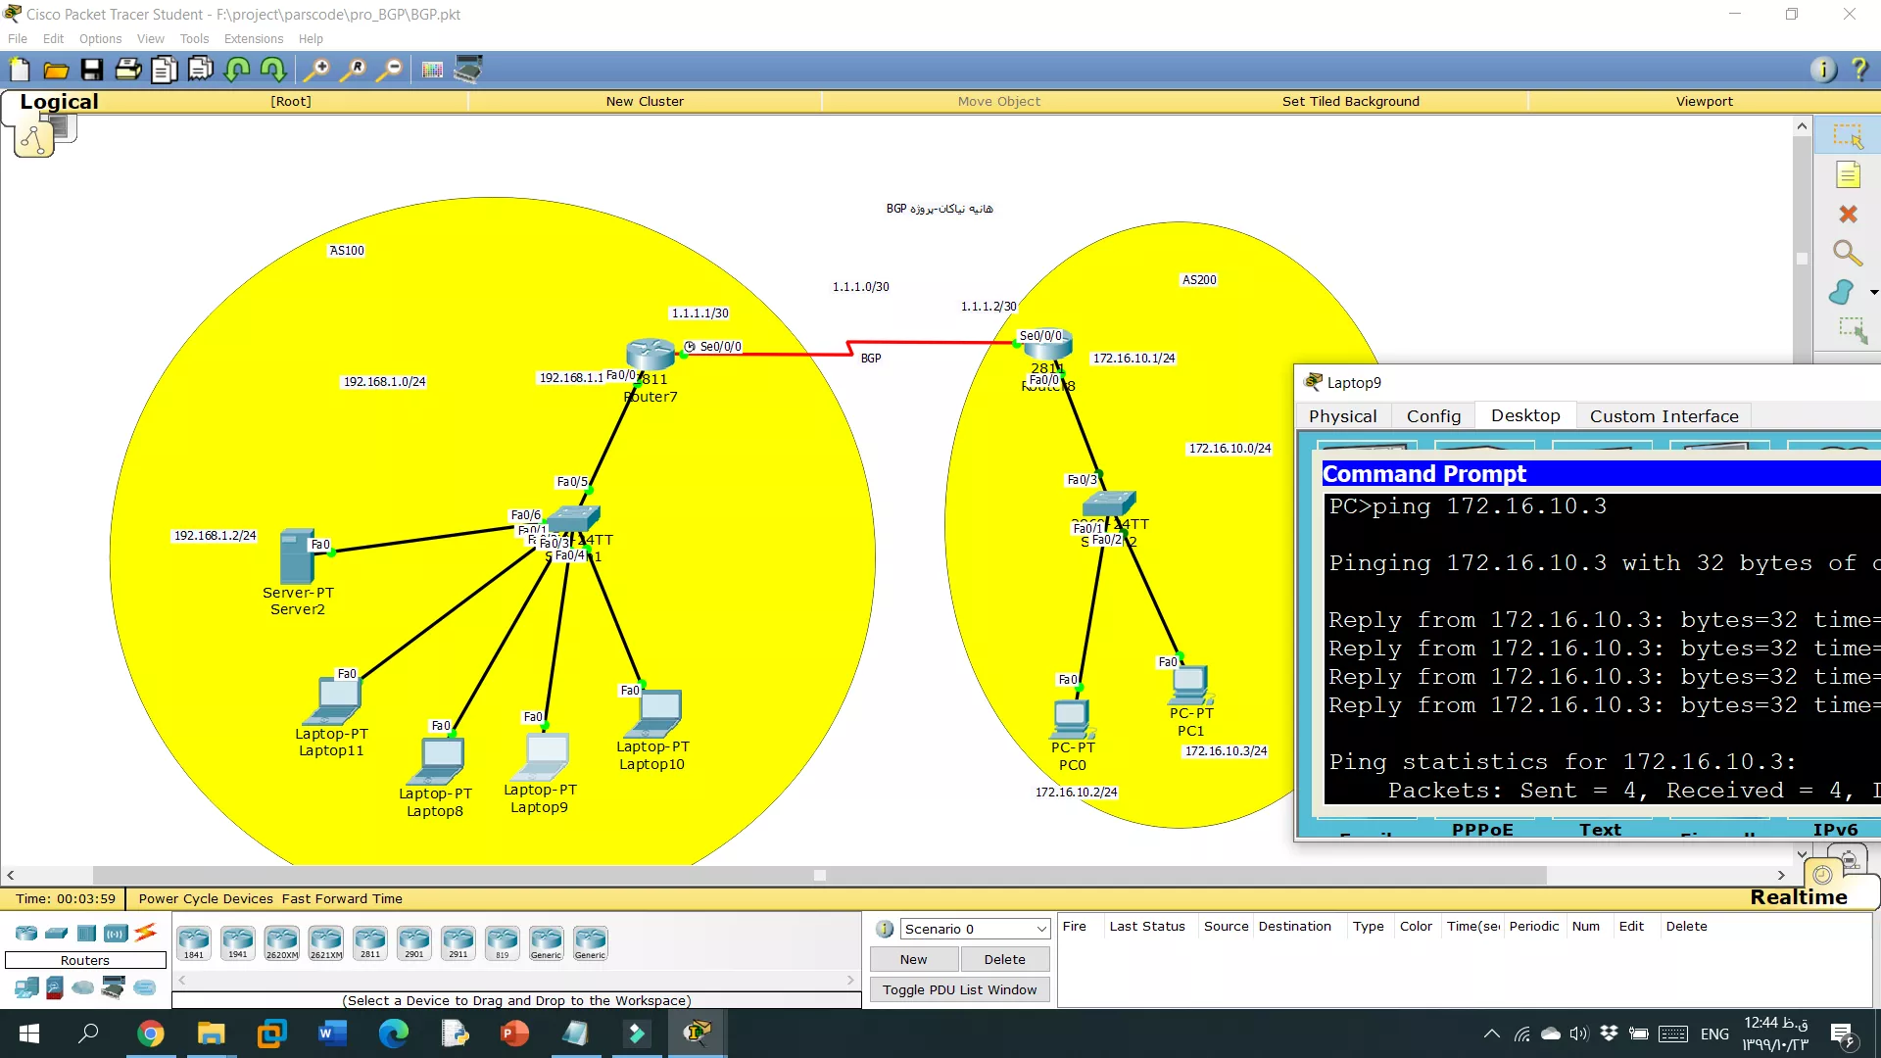Click the Paste toolbar icon

pos(201,70)
